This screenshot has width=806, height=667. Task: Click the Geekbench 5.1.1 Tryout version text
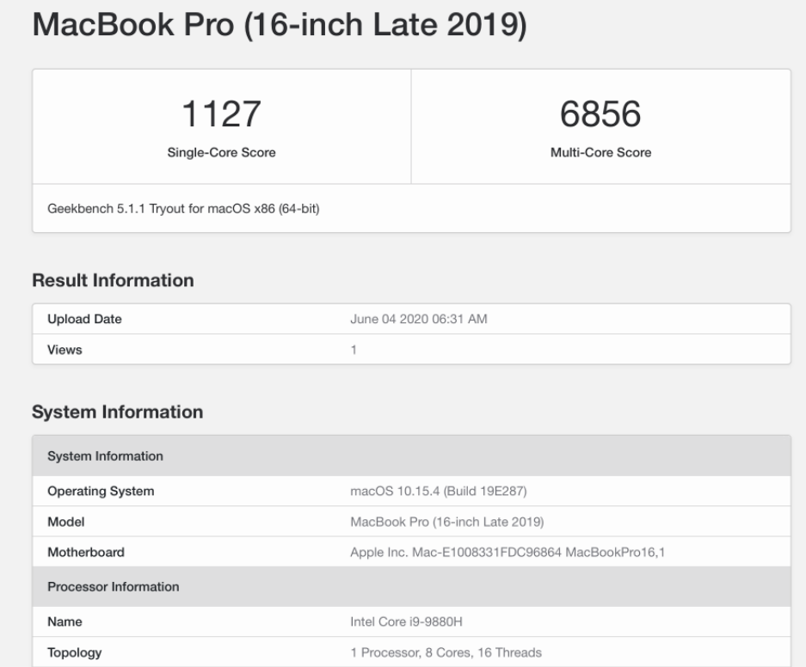click(183, 209)
